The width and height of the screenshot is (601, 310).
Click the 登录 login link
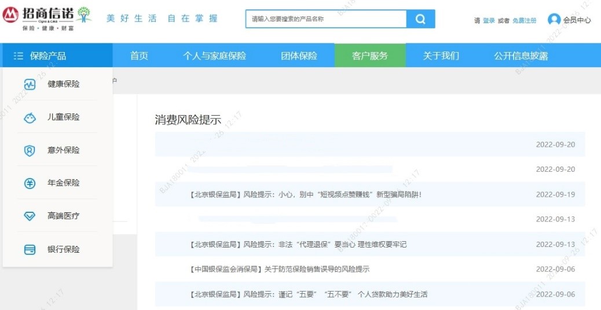489,21
